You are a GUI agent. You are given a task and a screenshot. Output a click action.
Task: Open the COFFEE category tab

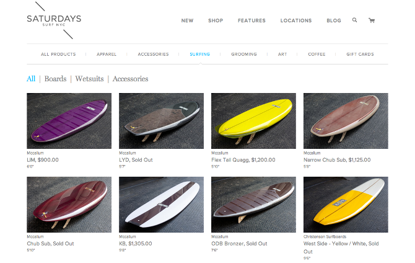click(x=317, y=54)
